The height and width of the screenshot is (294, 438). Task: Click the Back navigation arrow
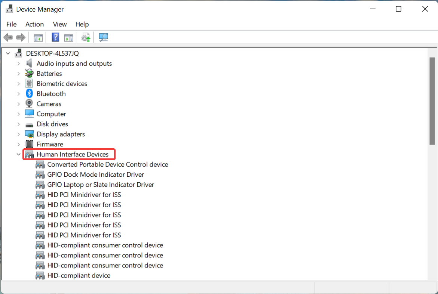coord(8,37)
